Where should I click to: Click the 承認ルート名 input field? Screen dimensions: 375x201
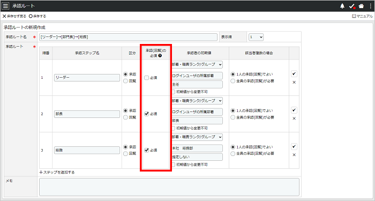coord(128,37)
